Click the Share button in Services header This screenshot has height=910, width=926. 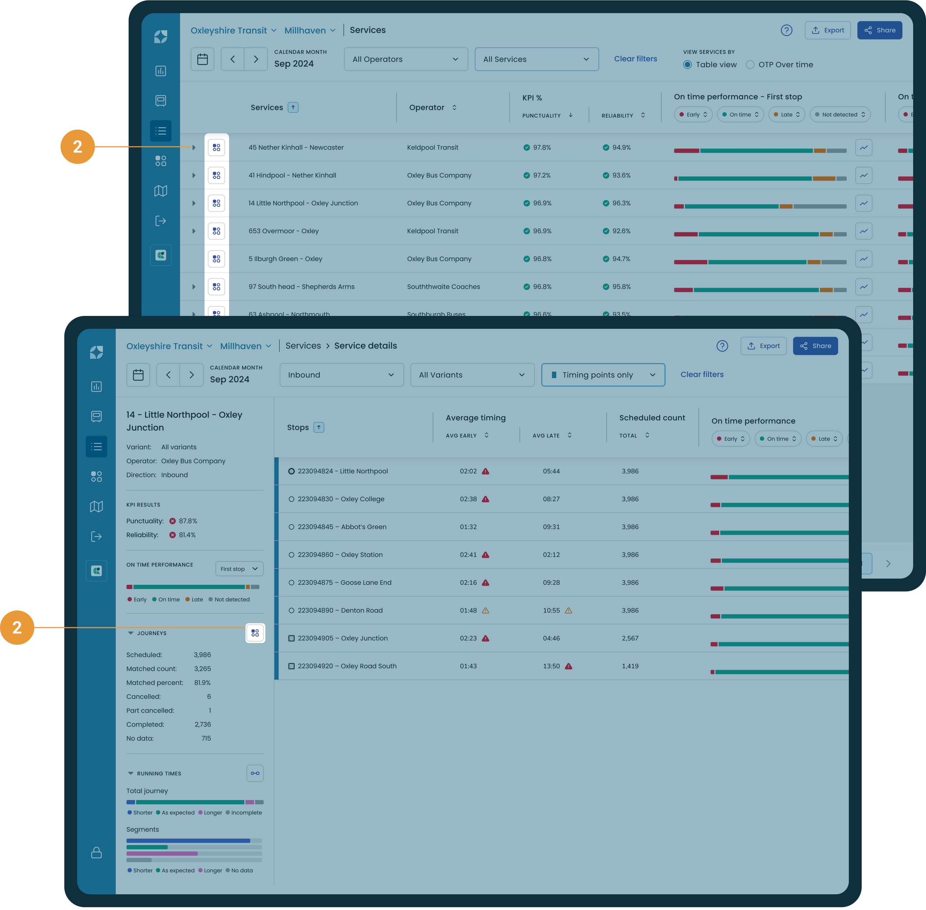(x=879, y=30)
